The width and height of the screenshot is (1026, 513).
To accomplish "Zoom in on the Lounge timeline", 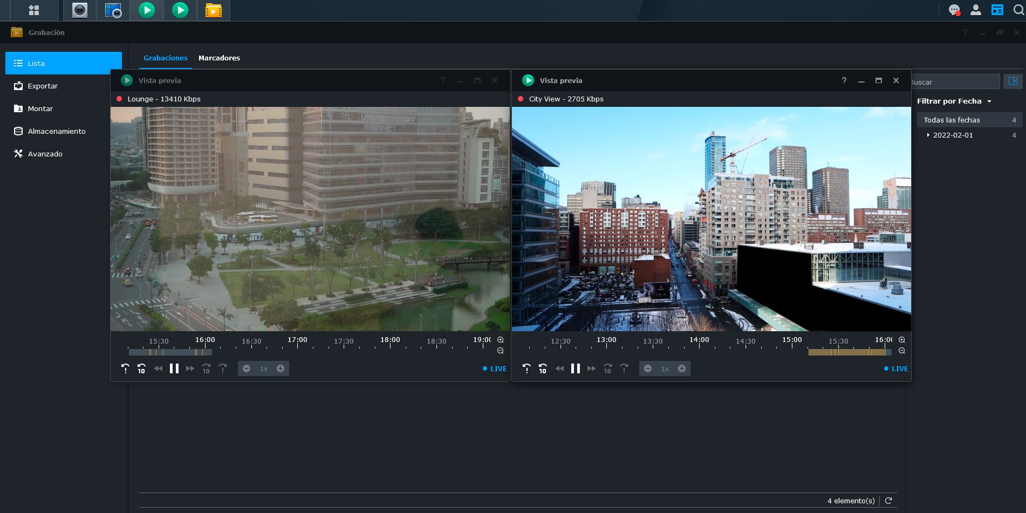I will (501, 340).
